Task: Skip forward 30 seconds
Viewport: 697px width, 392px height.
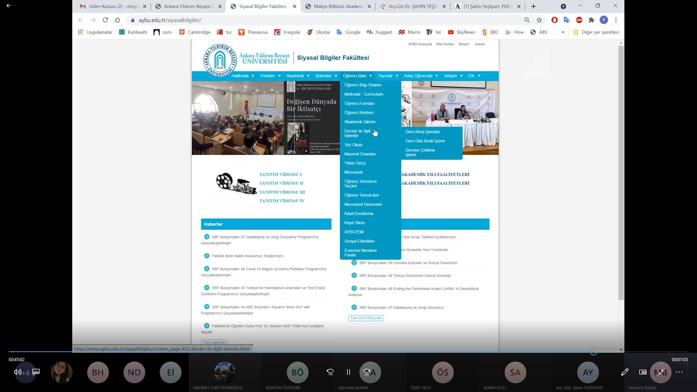Action: pos(367,372)
